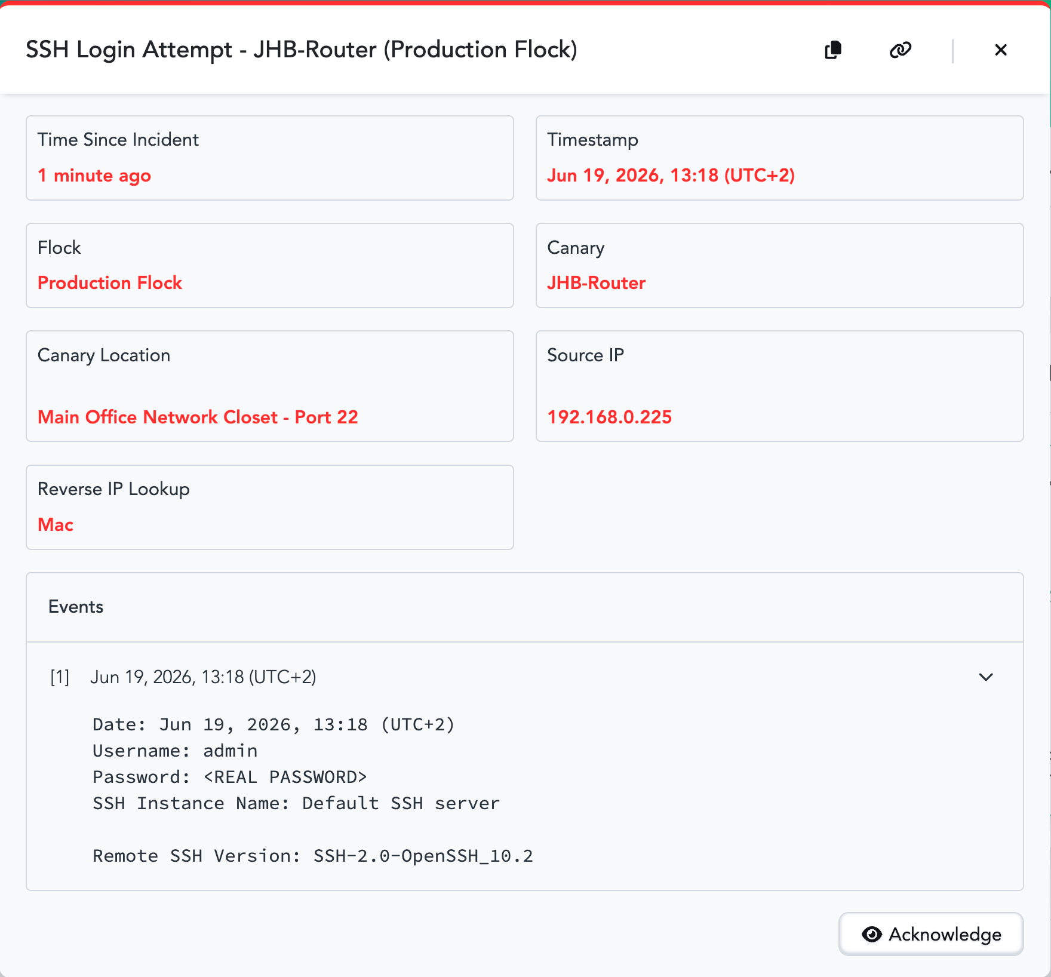The image size is (1051, 977).
Task: Click the dialog title SSH Login Attempt
Action: point(302,50)
